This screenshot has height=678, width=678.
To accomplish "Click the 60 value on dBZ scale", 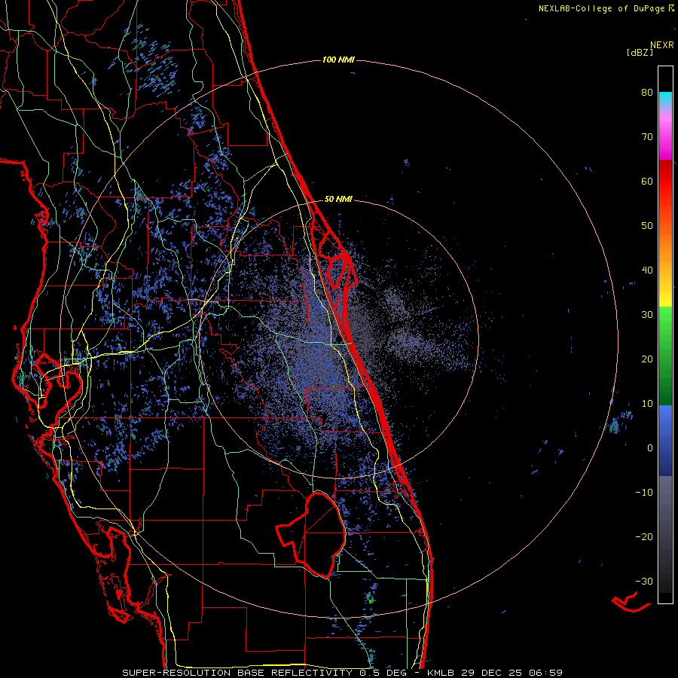I will point(647,181).
